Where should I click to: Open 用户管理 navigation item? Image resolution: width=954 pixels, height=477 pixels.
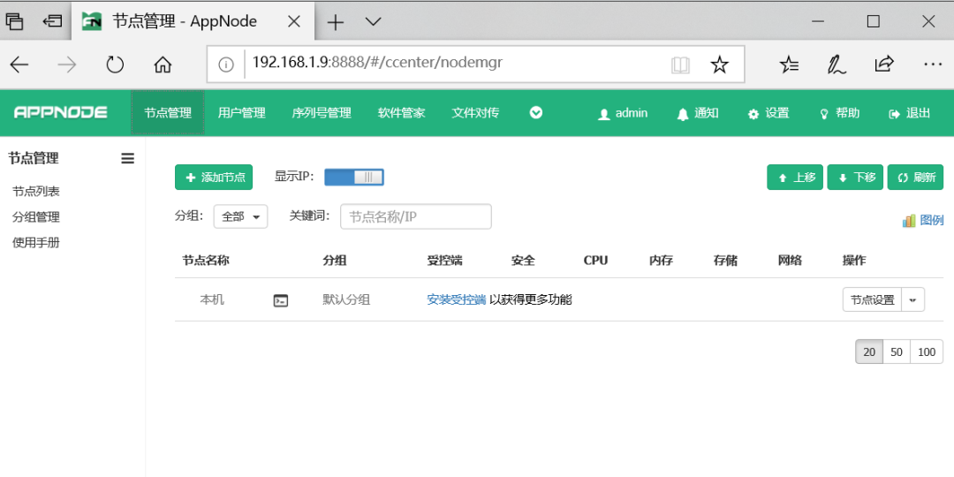point(241,113)
